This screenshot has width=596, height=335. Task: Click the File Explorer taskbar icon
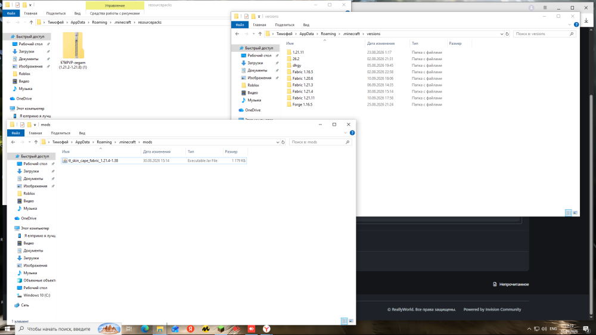point(160,329)
